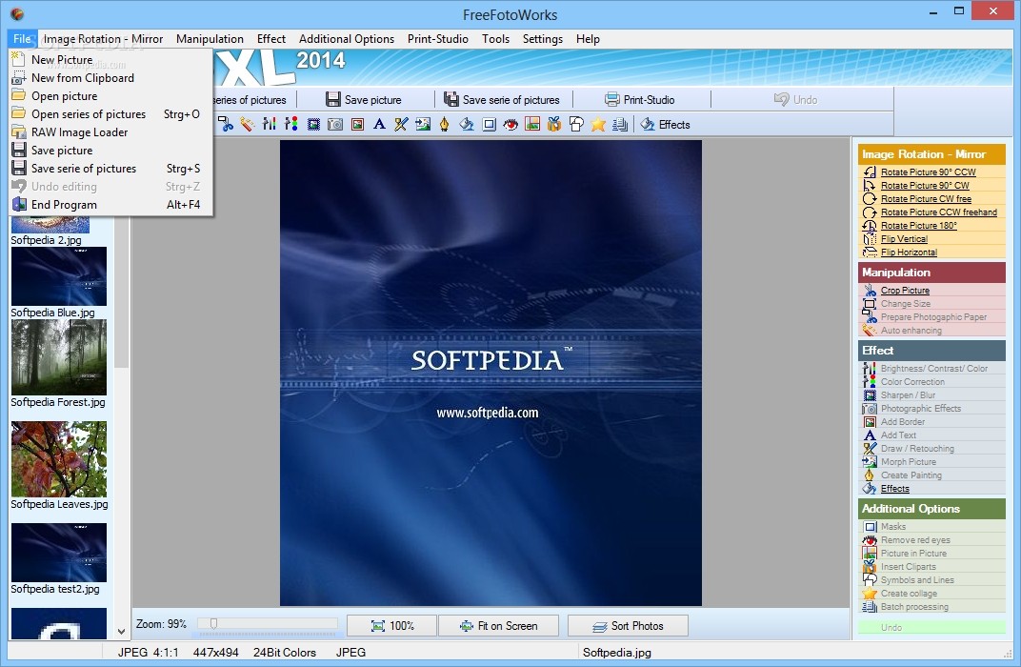Open Print-Studio from the top toolbar

639,100
